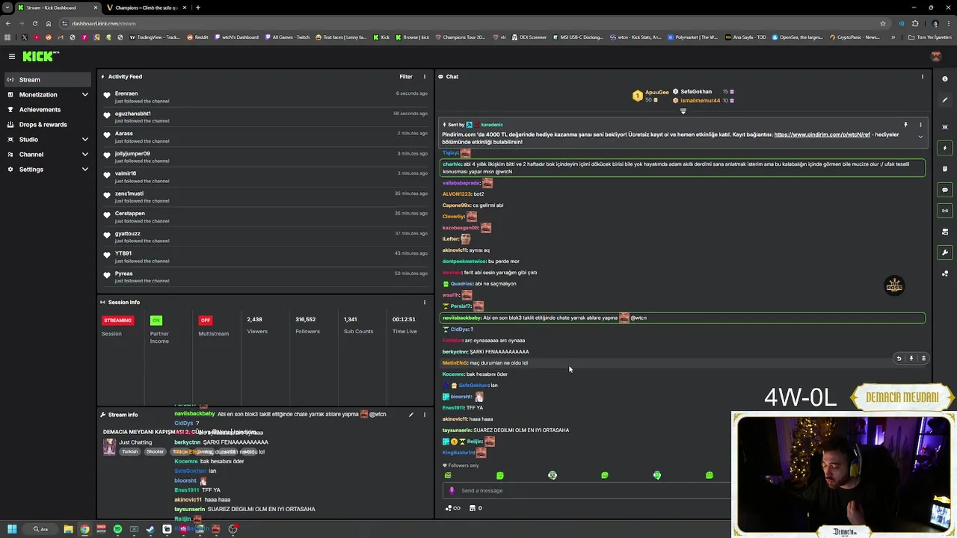Viewport: 957px width, 538px height.
Task: Click Reddit bookmark
Action: point(198,37)
